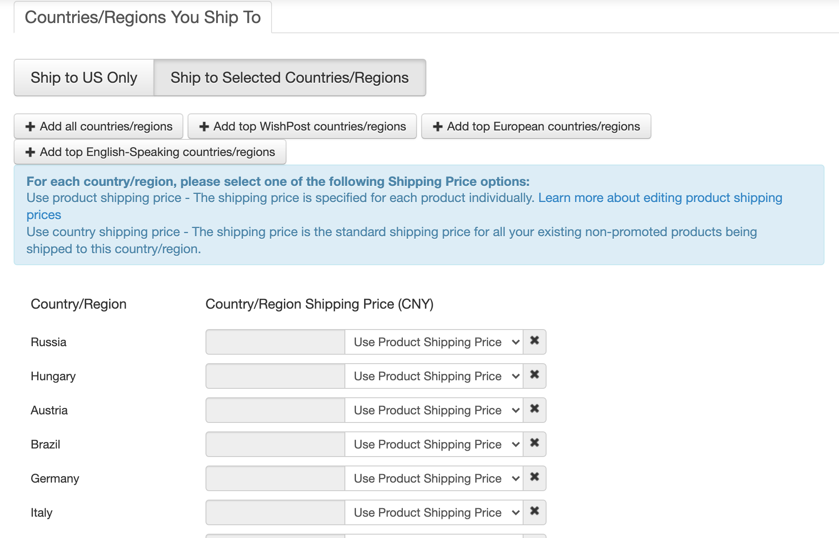Add top European countries/regions
The width and height of the screenshot is (839, 538).
[x=536, y=127]
